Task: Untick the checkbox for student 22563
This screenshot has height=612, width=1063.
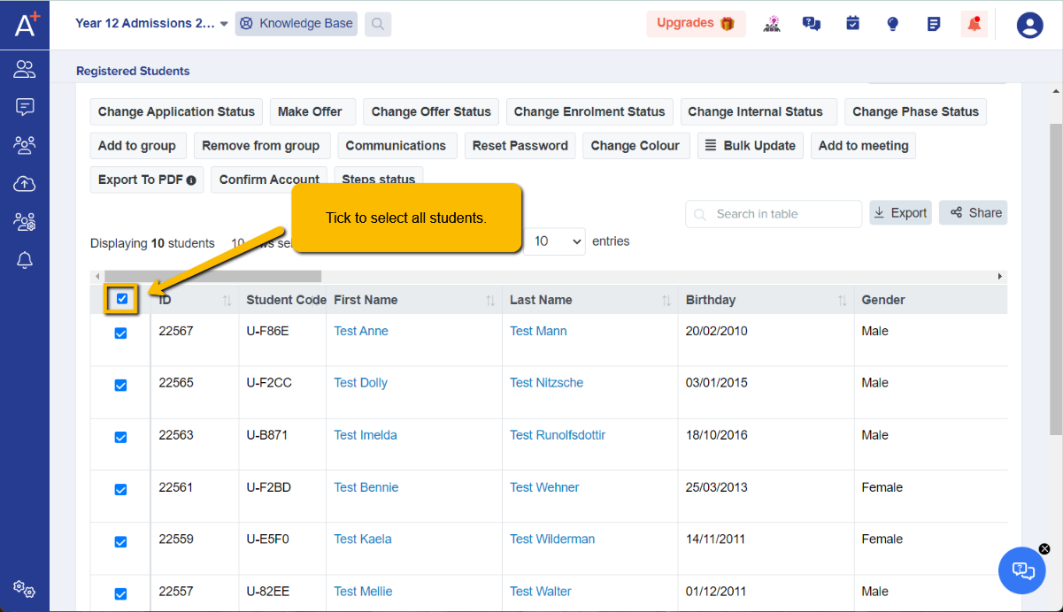Action: tap(120, 437)
